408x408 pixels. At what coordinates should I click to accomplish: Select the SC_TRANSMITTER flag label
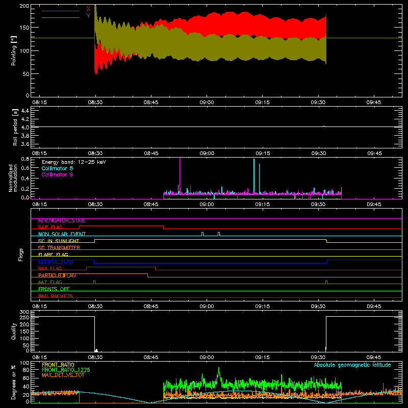pos(59,248)
